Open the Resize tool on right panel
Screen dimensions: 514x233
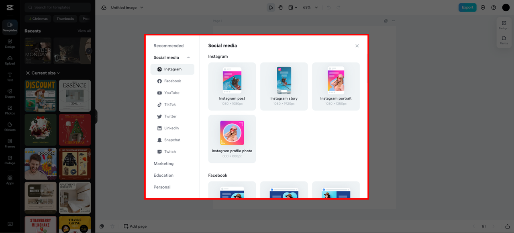click(x=504, y=40)
